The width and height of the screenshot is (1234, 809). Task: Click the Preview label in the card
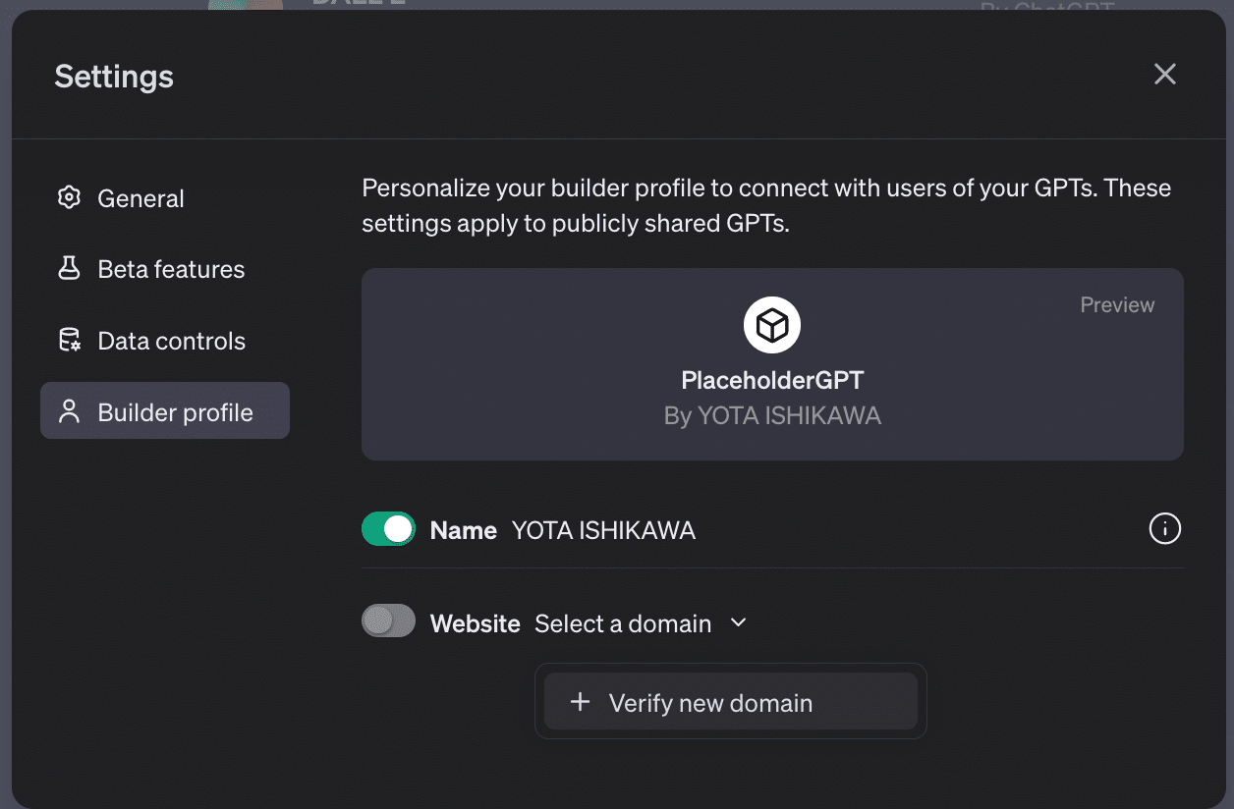(1117, 305)
